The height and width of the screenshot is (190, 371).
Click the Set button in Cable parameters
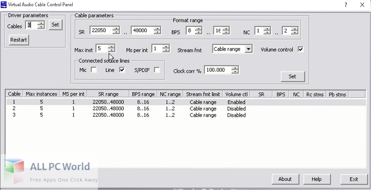click(x=292, y=76)
